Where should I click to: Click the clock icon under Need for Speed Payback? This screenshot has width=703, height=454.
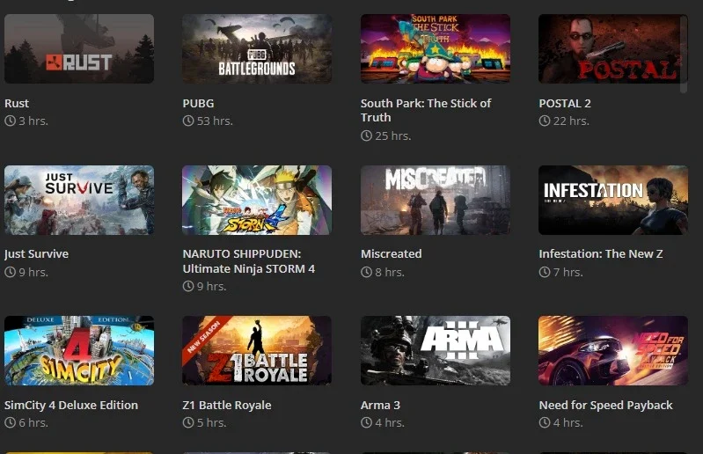[x=545, y=422]
